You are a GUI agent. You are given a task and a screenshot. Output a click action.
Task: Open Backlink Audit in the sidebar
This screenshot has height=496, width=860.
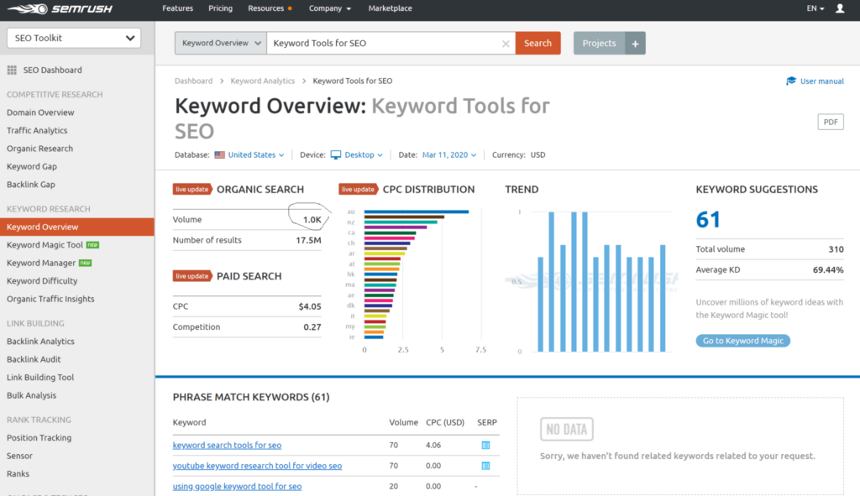tap(34, 359)
